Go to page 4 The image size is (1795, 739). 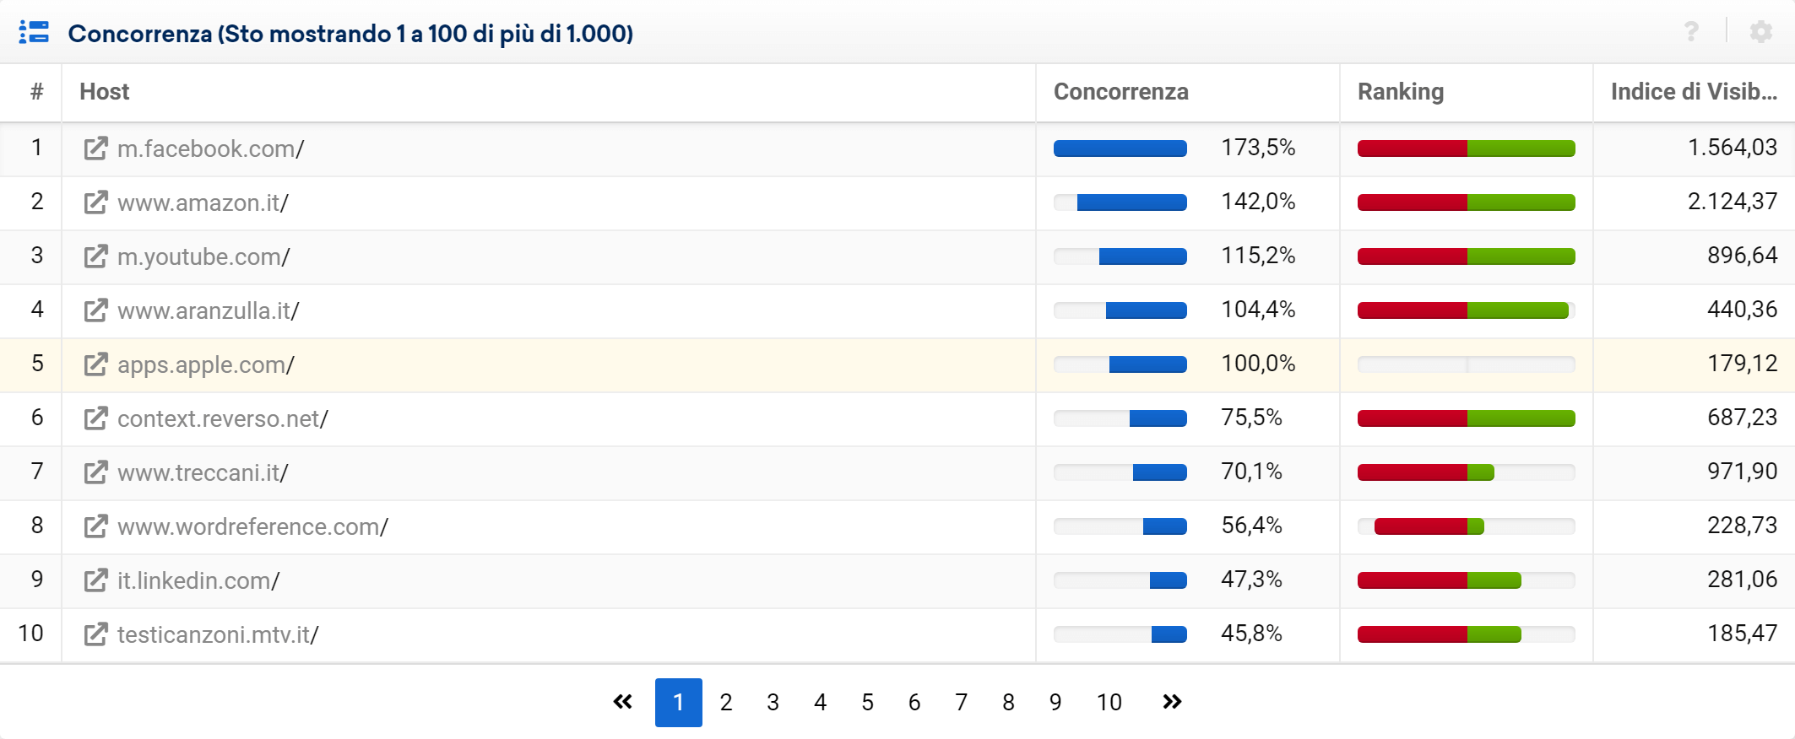coord(820,702)
